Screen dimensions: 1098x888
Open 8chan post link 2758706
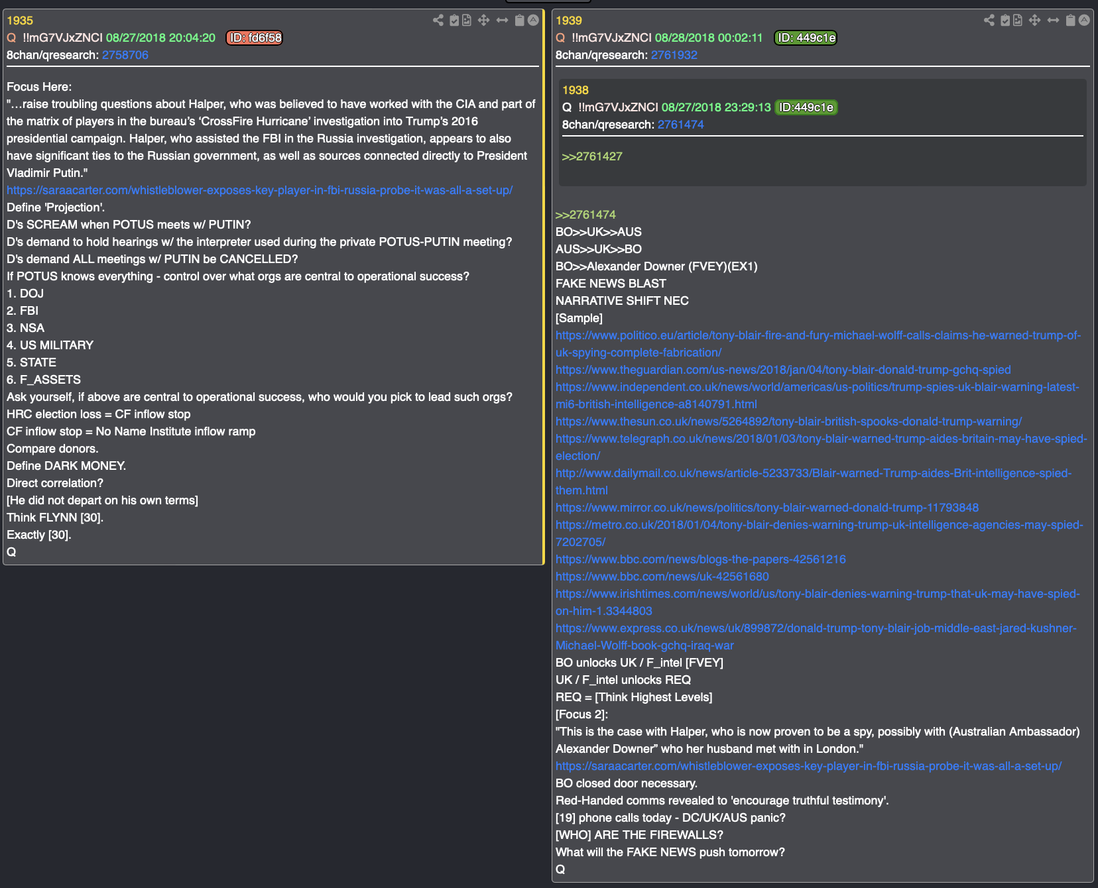click(125, 55)
